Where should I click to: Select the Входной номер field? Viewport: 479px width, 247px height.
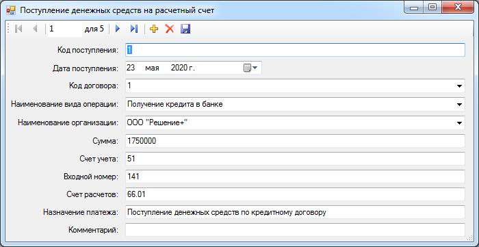(295, 177)
